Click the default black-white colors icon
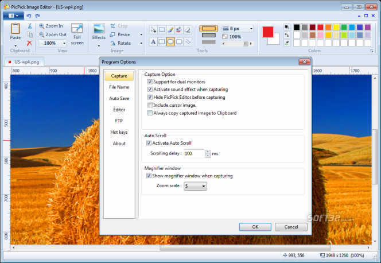Viewport: 381px width, 263px height. [x=287, y=27]
